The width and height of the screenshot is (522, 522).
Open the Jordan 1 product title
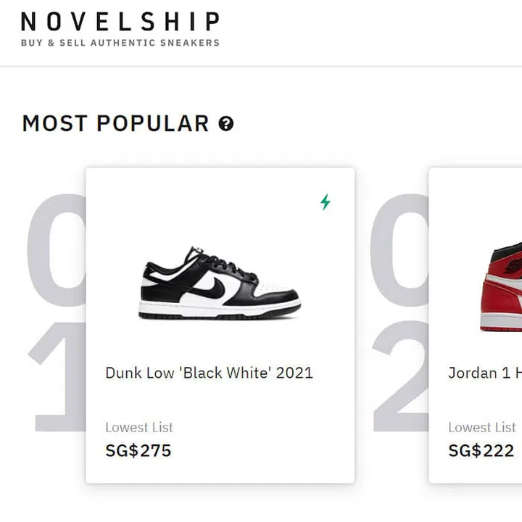(x=484, y=373)
